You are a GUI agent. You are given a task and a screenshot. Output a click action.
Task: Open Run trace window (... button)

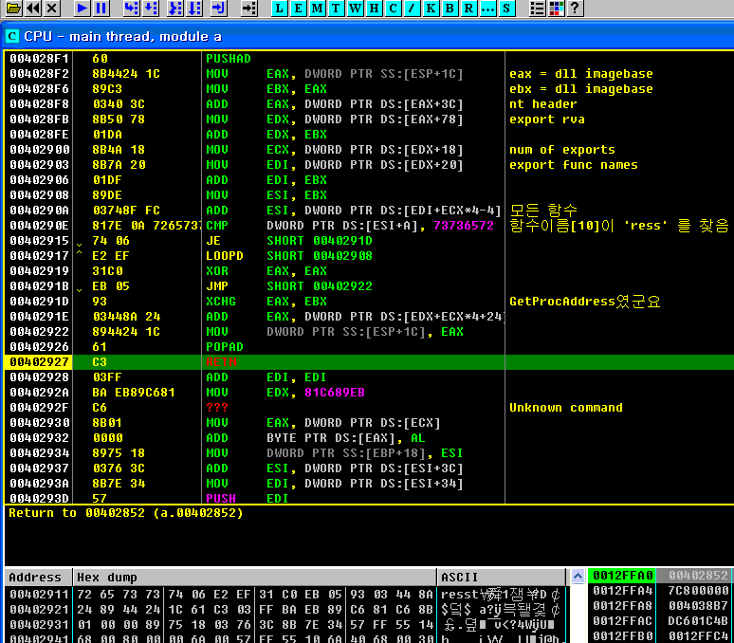click(x=487, y=8)
